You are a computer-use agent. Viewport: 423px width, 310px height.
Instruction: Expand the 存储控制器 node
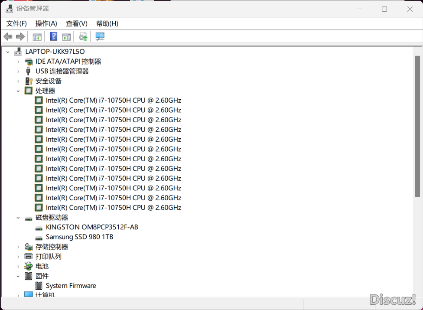(x=18, y=247)
